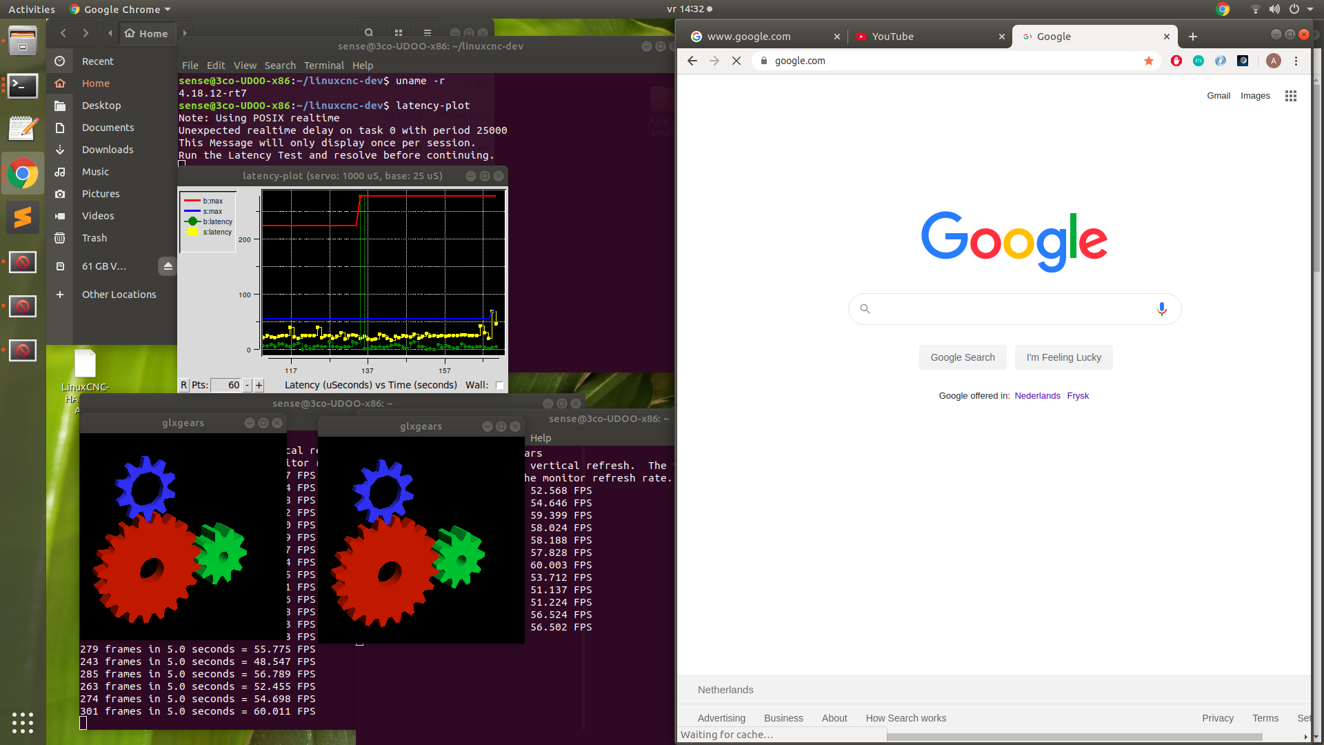This screenshot has width=1324, height=745.
Task: Decrease Pts with the minus button
Action: 248,385
